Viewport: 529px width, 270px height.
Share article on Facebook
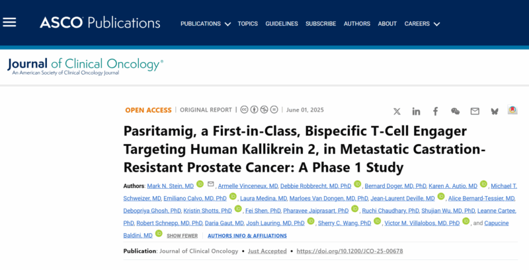coord(436,112)
